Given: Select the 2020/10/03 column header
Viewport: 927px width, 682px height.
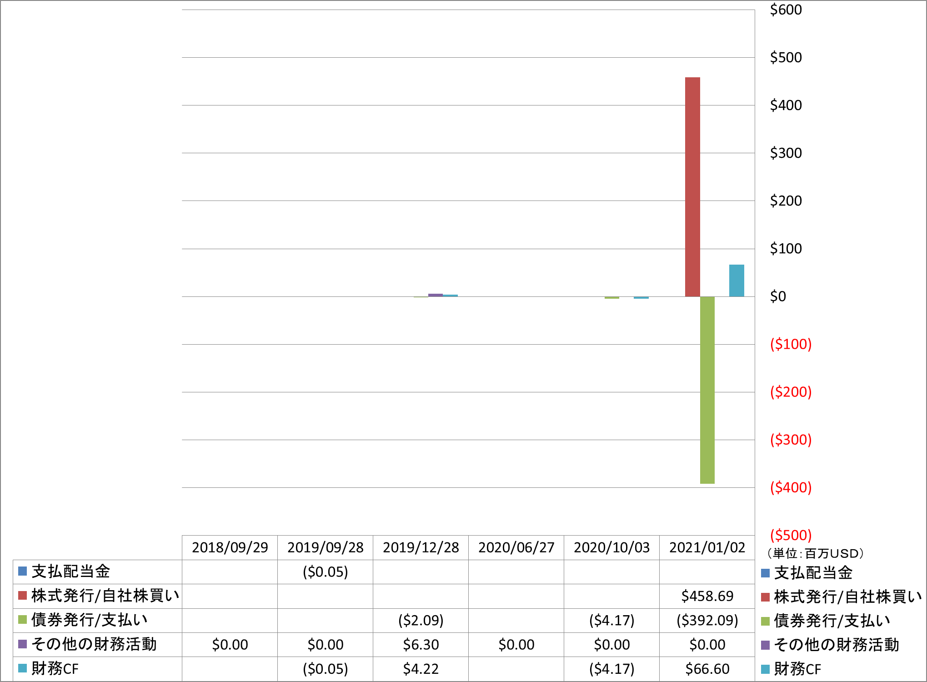Looking at the screenshot, I should coord(612,547).
